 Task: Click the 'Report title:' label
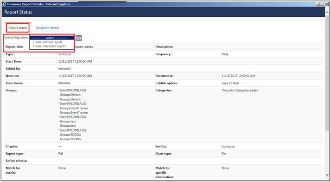14,47
